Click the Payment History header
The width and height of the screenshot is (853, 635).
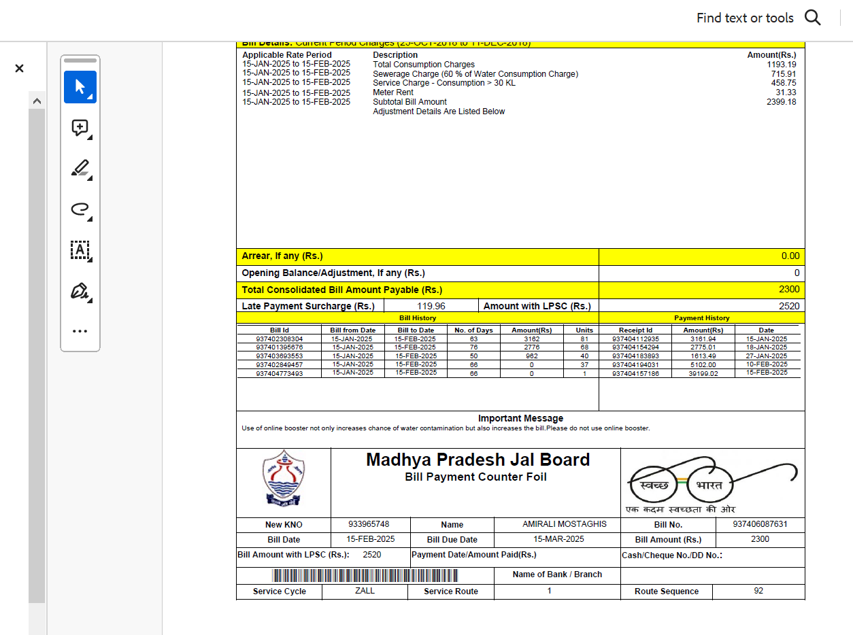click(701, 318)
